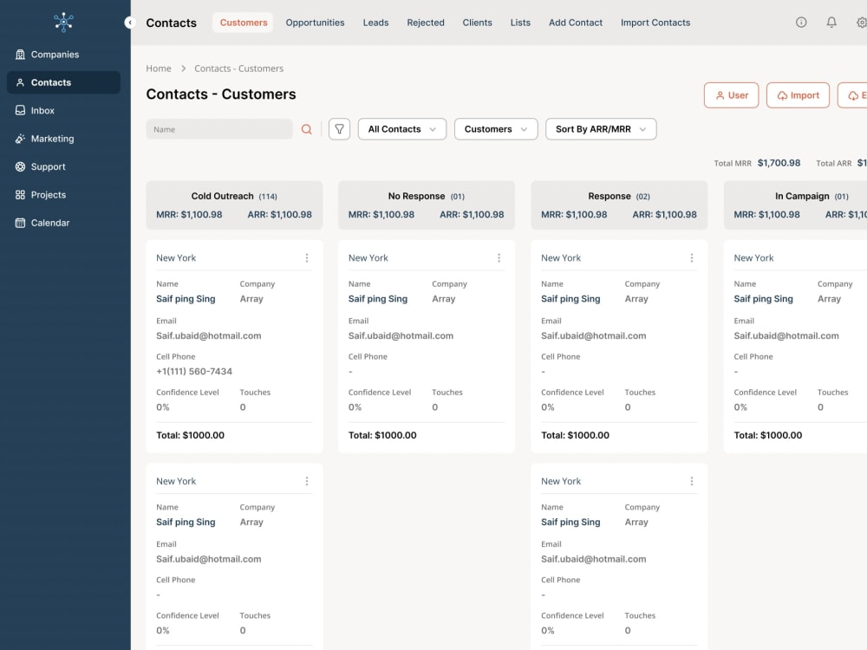Open notifications bell icon

click(831, 23)
